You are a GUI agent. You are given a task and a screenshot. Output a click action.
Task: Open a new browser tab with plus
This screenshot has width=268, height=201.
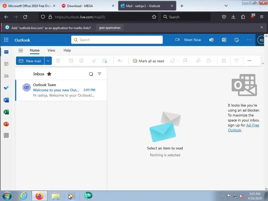pyautogui.click(x=182, y=6)
